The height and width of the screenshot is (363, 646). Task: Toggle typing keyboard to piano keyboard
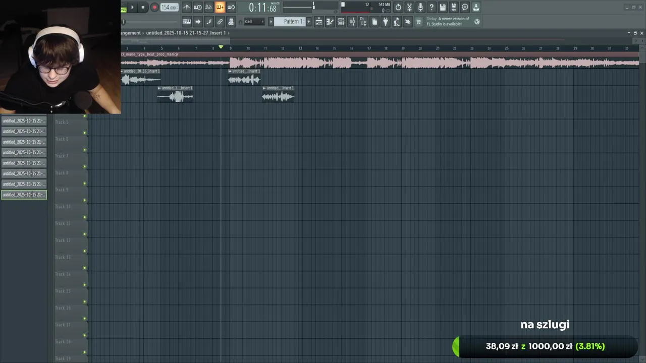click(x=187, y=22)
